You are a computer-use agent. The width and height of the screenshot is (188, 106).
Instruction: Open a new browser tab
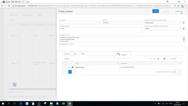point(28,2)
